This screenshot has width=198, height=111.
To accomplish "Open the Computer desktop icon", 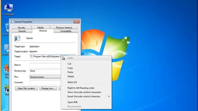I will 9,10.
